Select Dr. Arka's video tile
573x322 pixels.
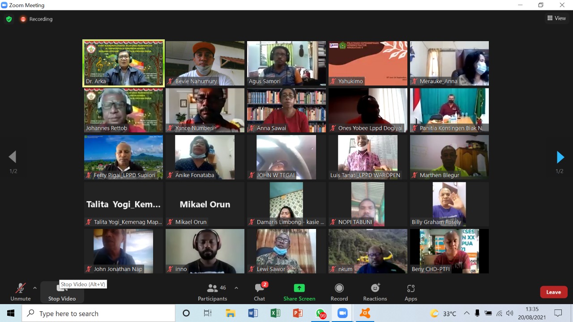point(124,63)
